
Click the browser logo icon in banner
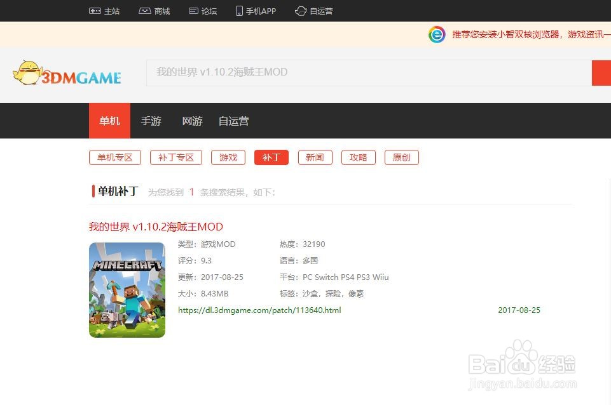(437, 35)
